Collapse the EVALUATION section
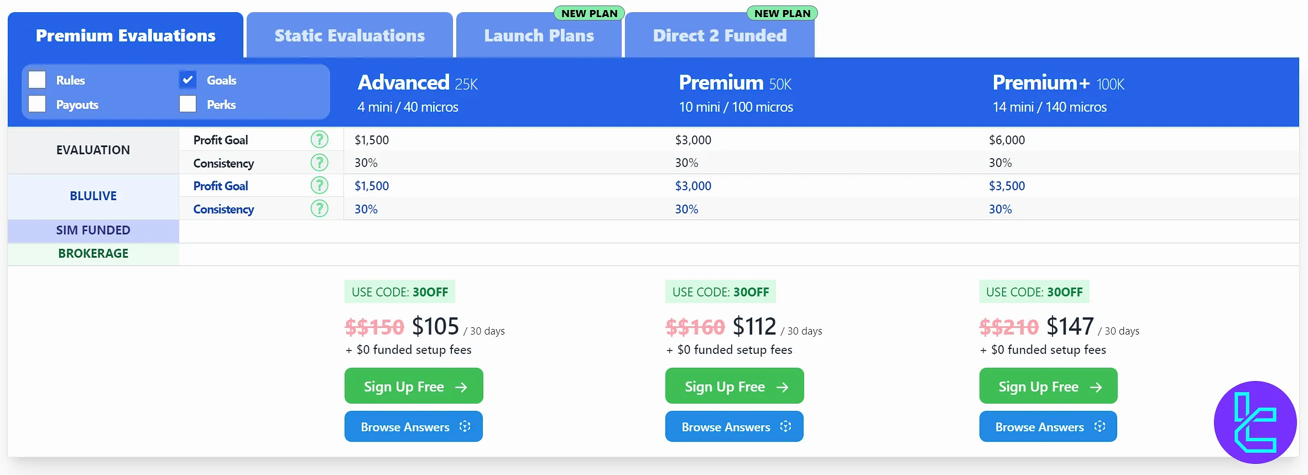Image resolution: width=1308 pixels, height=475 pixels. 93,150
